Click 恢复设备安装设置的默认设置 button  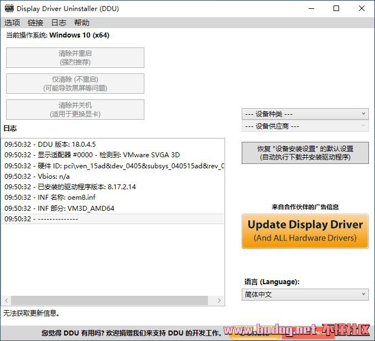click(x=305, y=153)
